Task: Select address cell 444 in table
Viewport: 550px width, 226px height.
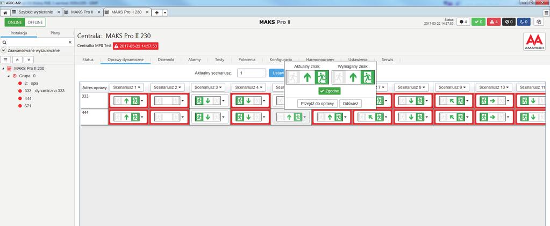Action: pyautogui.click(x=95, y=117)
